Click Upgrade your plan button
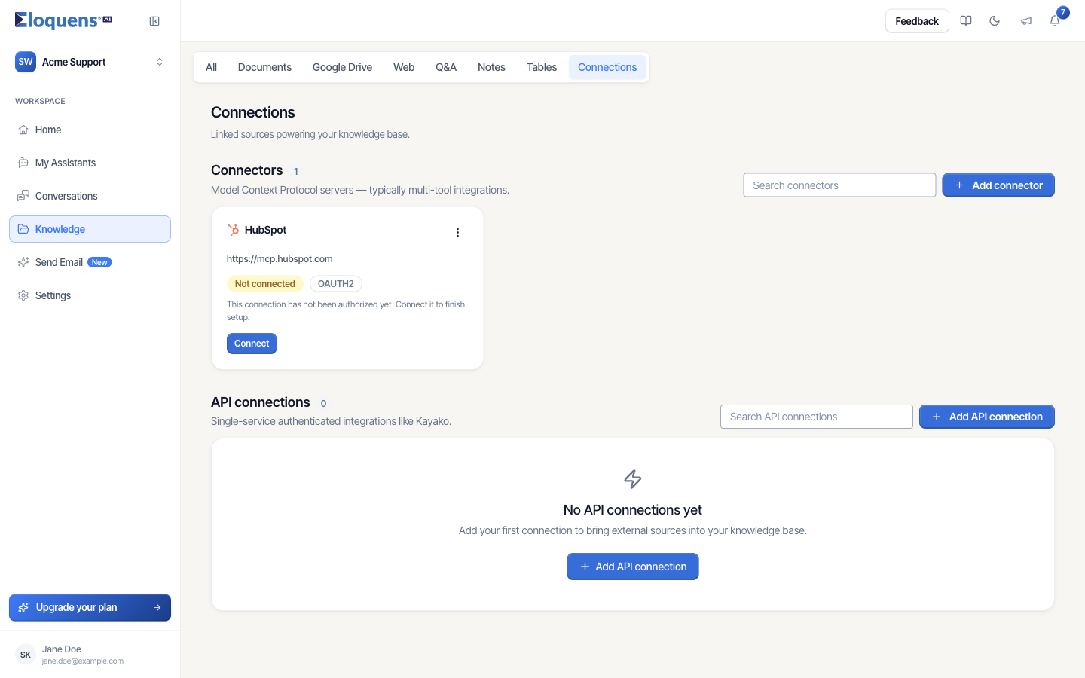 [90, 607]
